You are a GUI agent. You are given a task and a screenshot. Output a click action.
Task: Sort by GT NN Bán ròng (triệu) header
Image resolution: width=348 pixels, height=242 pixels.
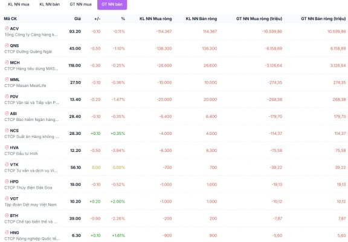323,19
